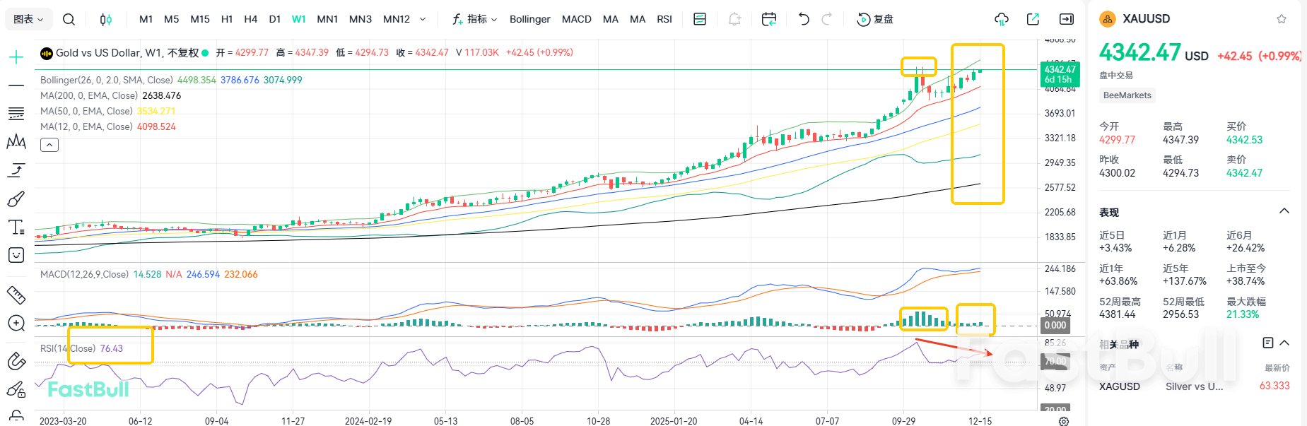1307x426 pixels.
Task: Open the symbol search magnifier
Action: point(69,19)
